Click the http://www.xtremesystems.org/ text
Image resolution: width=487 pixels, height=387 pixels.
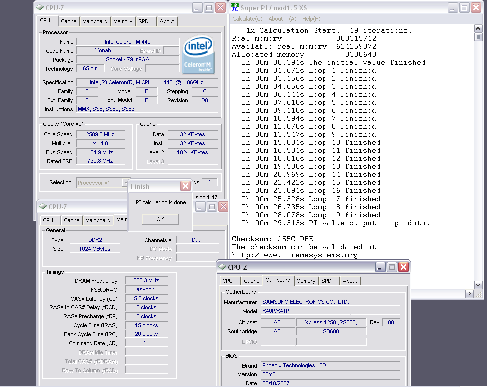(297, 255)
